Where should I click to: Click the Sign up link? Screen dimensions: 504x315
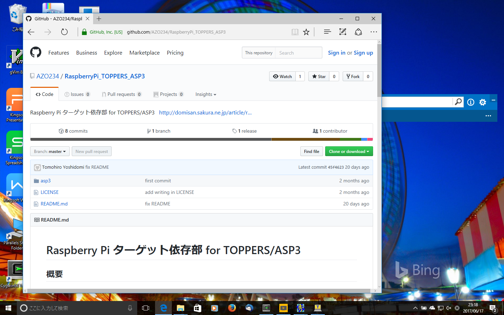(363, 52)
